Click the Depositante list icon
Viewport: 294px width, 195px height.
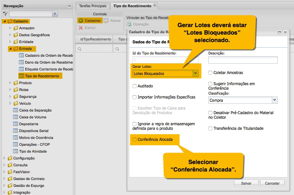tap(16, 124)
